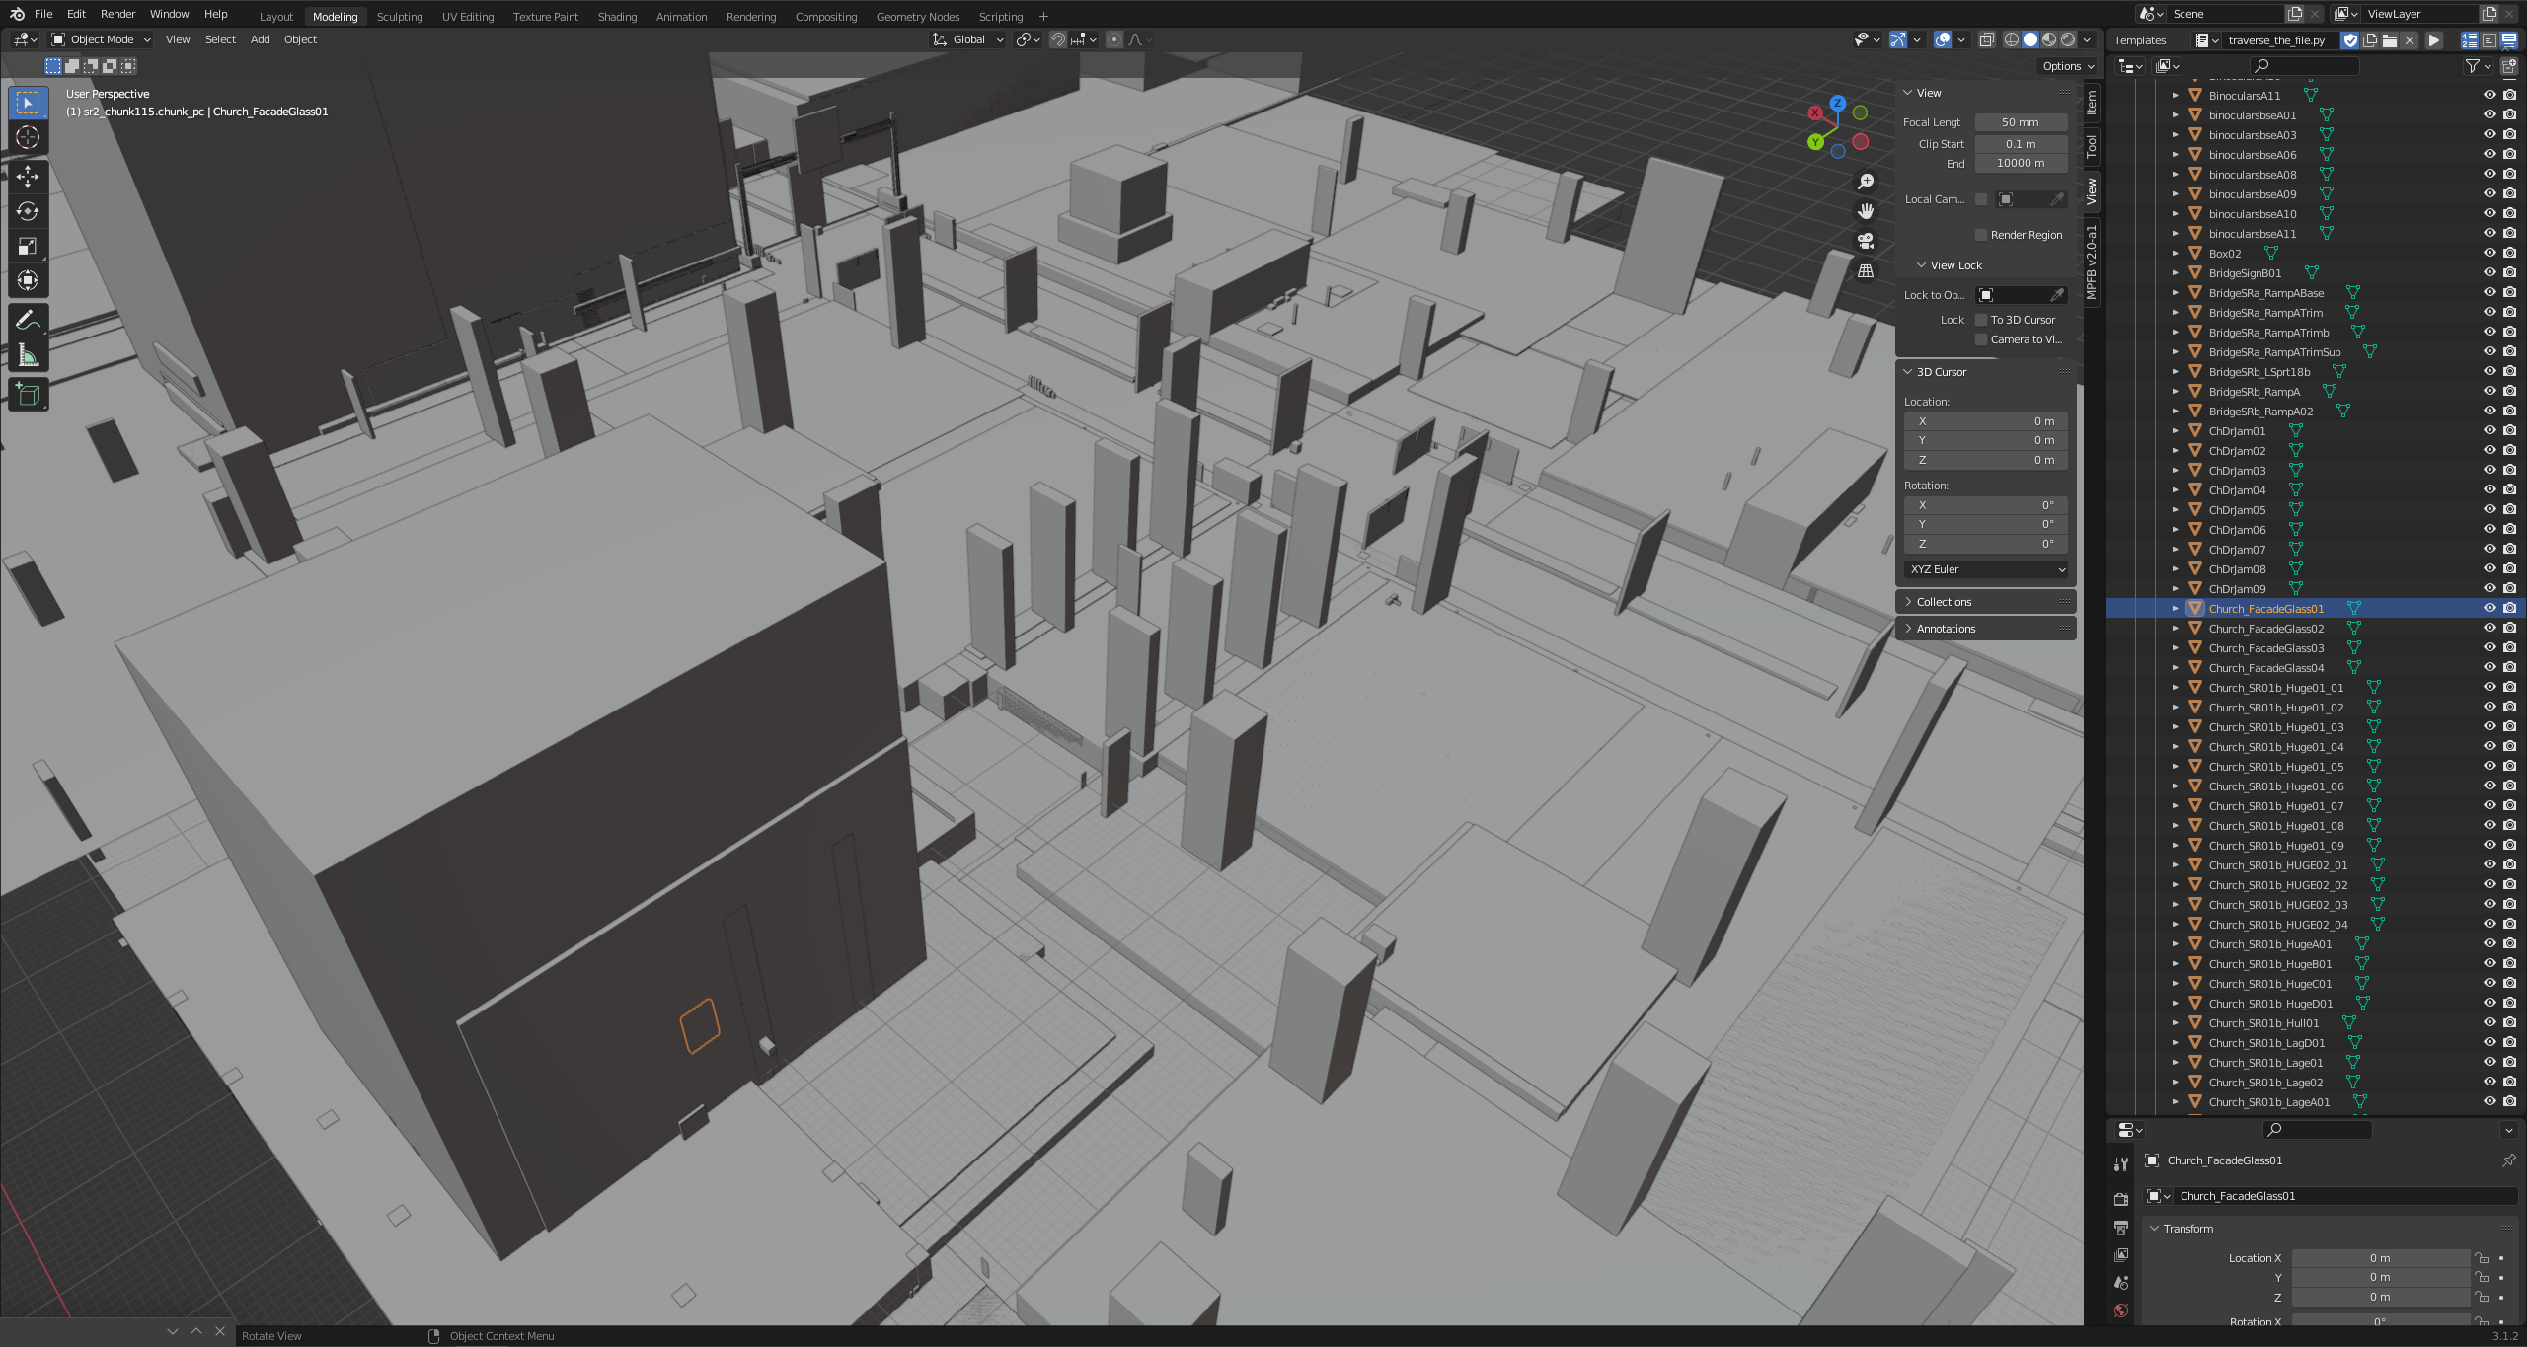This screenshot has width=2527, height=1347.
Task: Select the Select Box tool
Action: tap(28, 103)
